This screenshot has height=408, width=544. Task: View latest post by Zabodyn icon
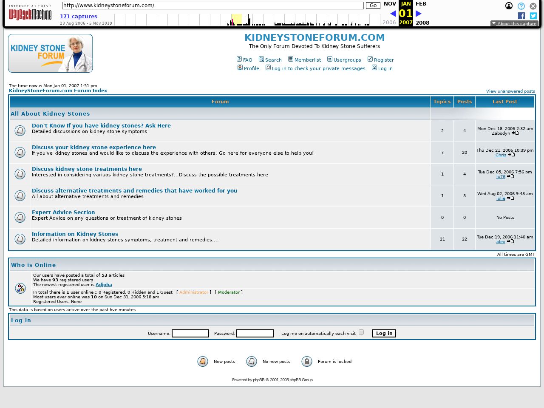pos(515,133)
